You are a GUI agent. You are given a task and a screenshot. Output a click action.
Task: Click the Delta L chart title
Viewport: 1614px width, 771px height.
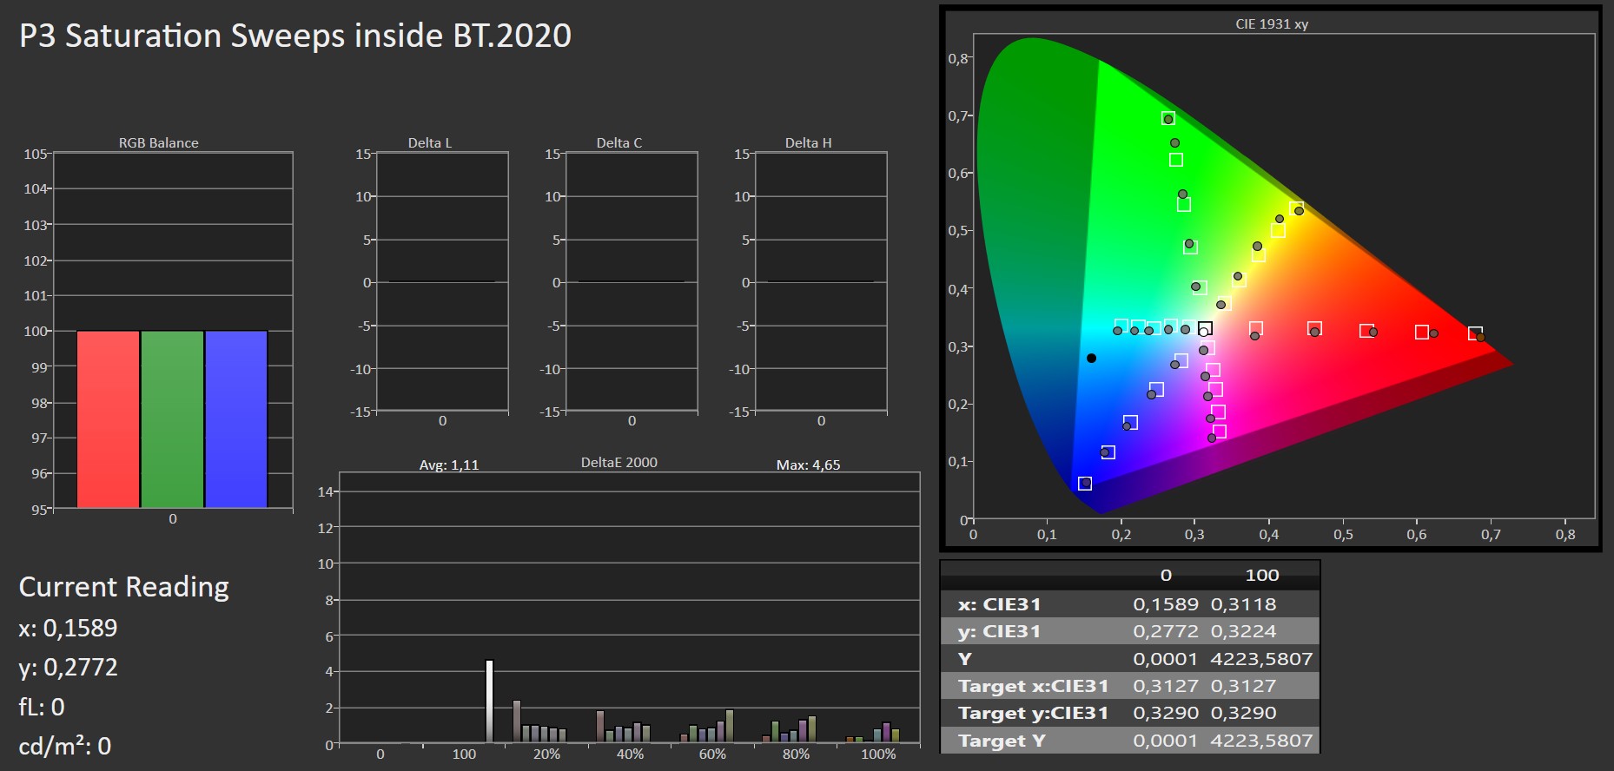(x=430, y=143)
